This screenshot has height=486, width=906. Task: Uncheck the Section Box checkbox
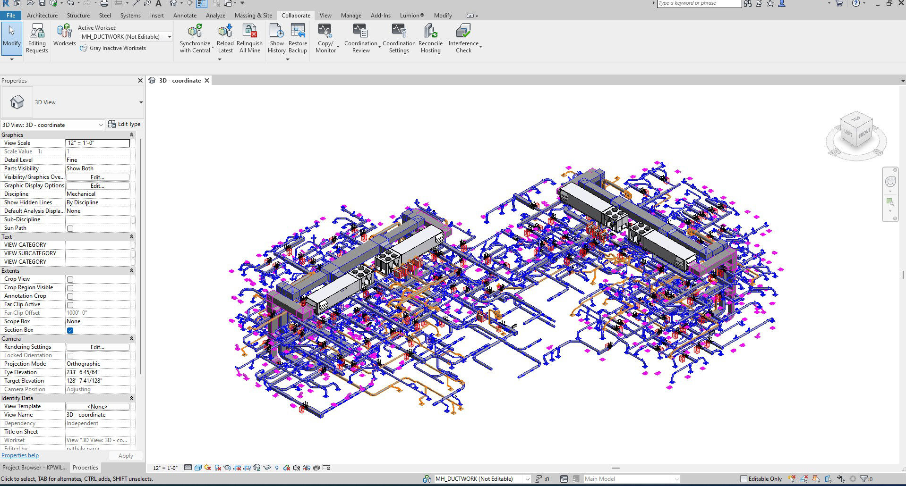70,330
